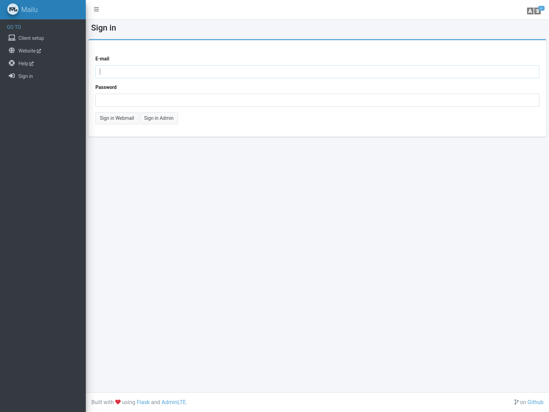Click the language translation icon with en badge
Image resolution: width=549 pixels, height=412 pixels.
[537, 11]
